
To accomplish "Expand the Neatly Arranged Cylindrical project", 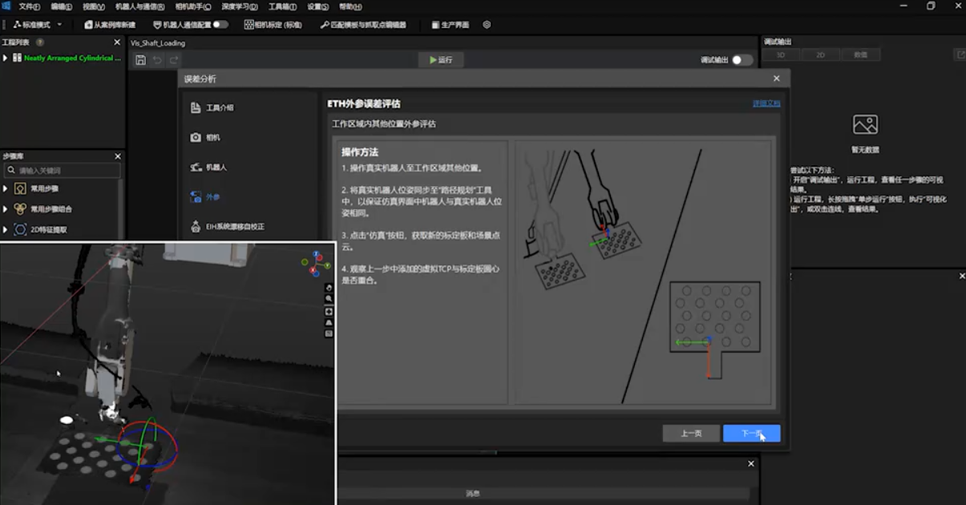I will pos(5,58).
